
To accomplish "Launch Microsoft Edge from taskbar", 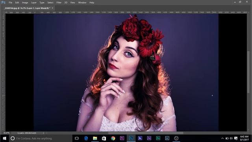I will point(86,138).
